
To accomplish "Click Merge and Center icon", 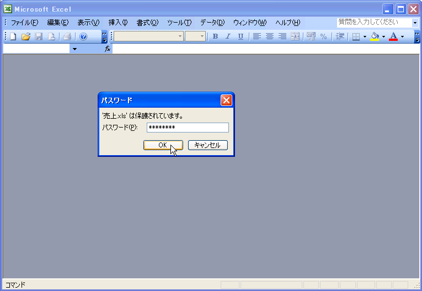I will pyautogui.click(x=295, y=36).
